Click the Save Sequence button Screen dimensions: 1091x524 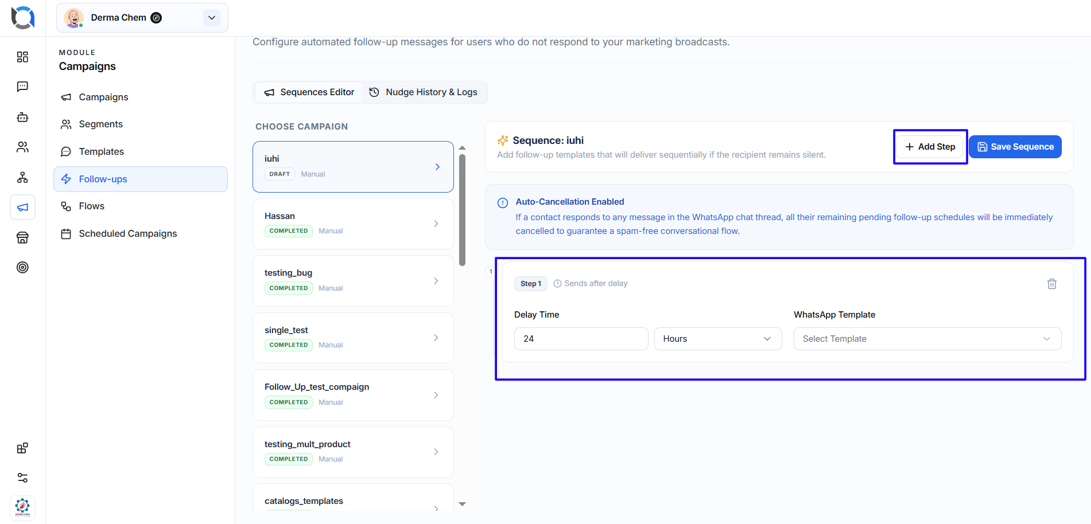click(1015, 147)
